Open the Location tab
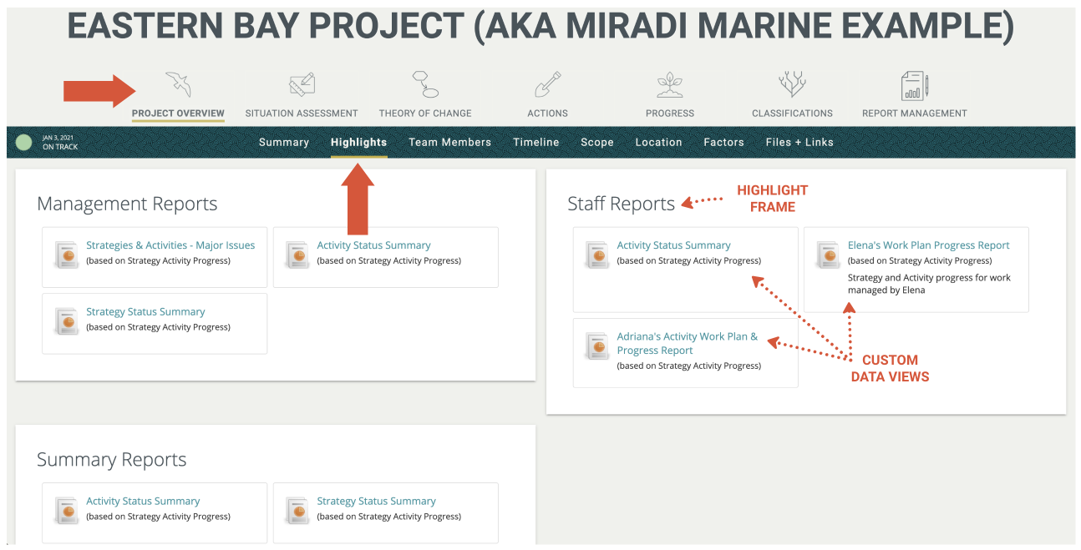 (658, 142)
